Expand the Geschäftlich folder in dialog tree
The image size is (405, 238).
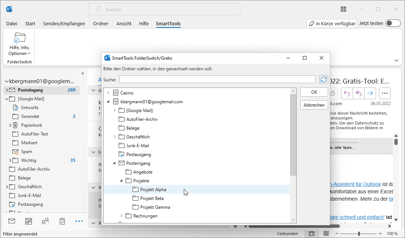point(115,137)
